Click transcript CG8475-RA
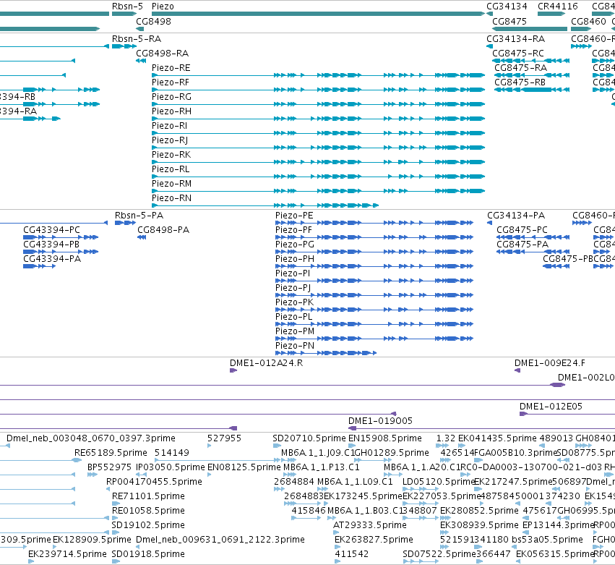This screenshot has height=565, width=615. tap(520, 67)
